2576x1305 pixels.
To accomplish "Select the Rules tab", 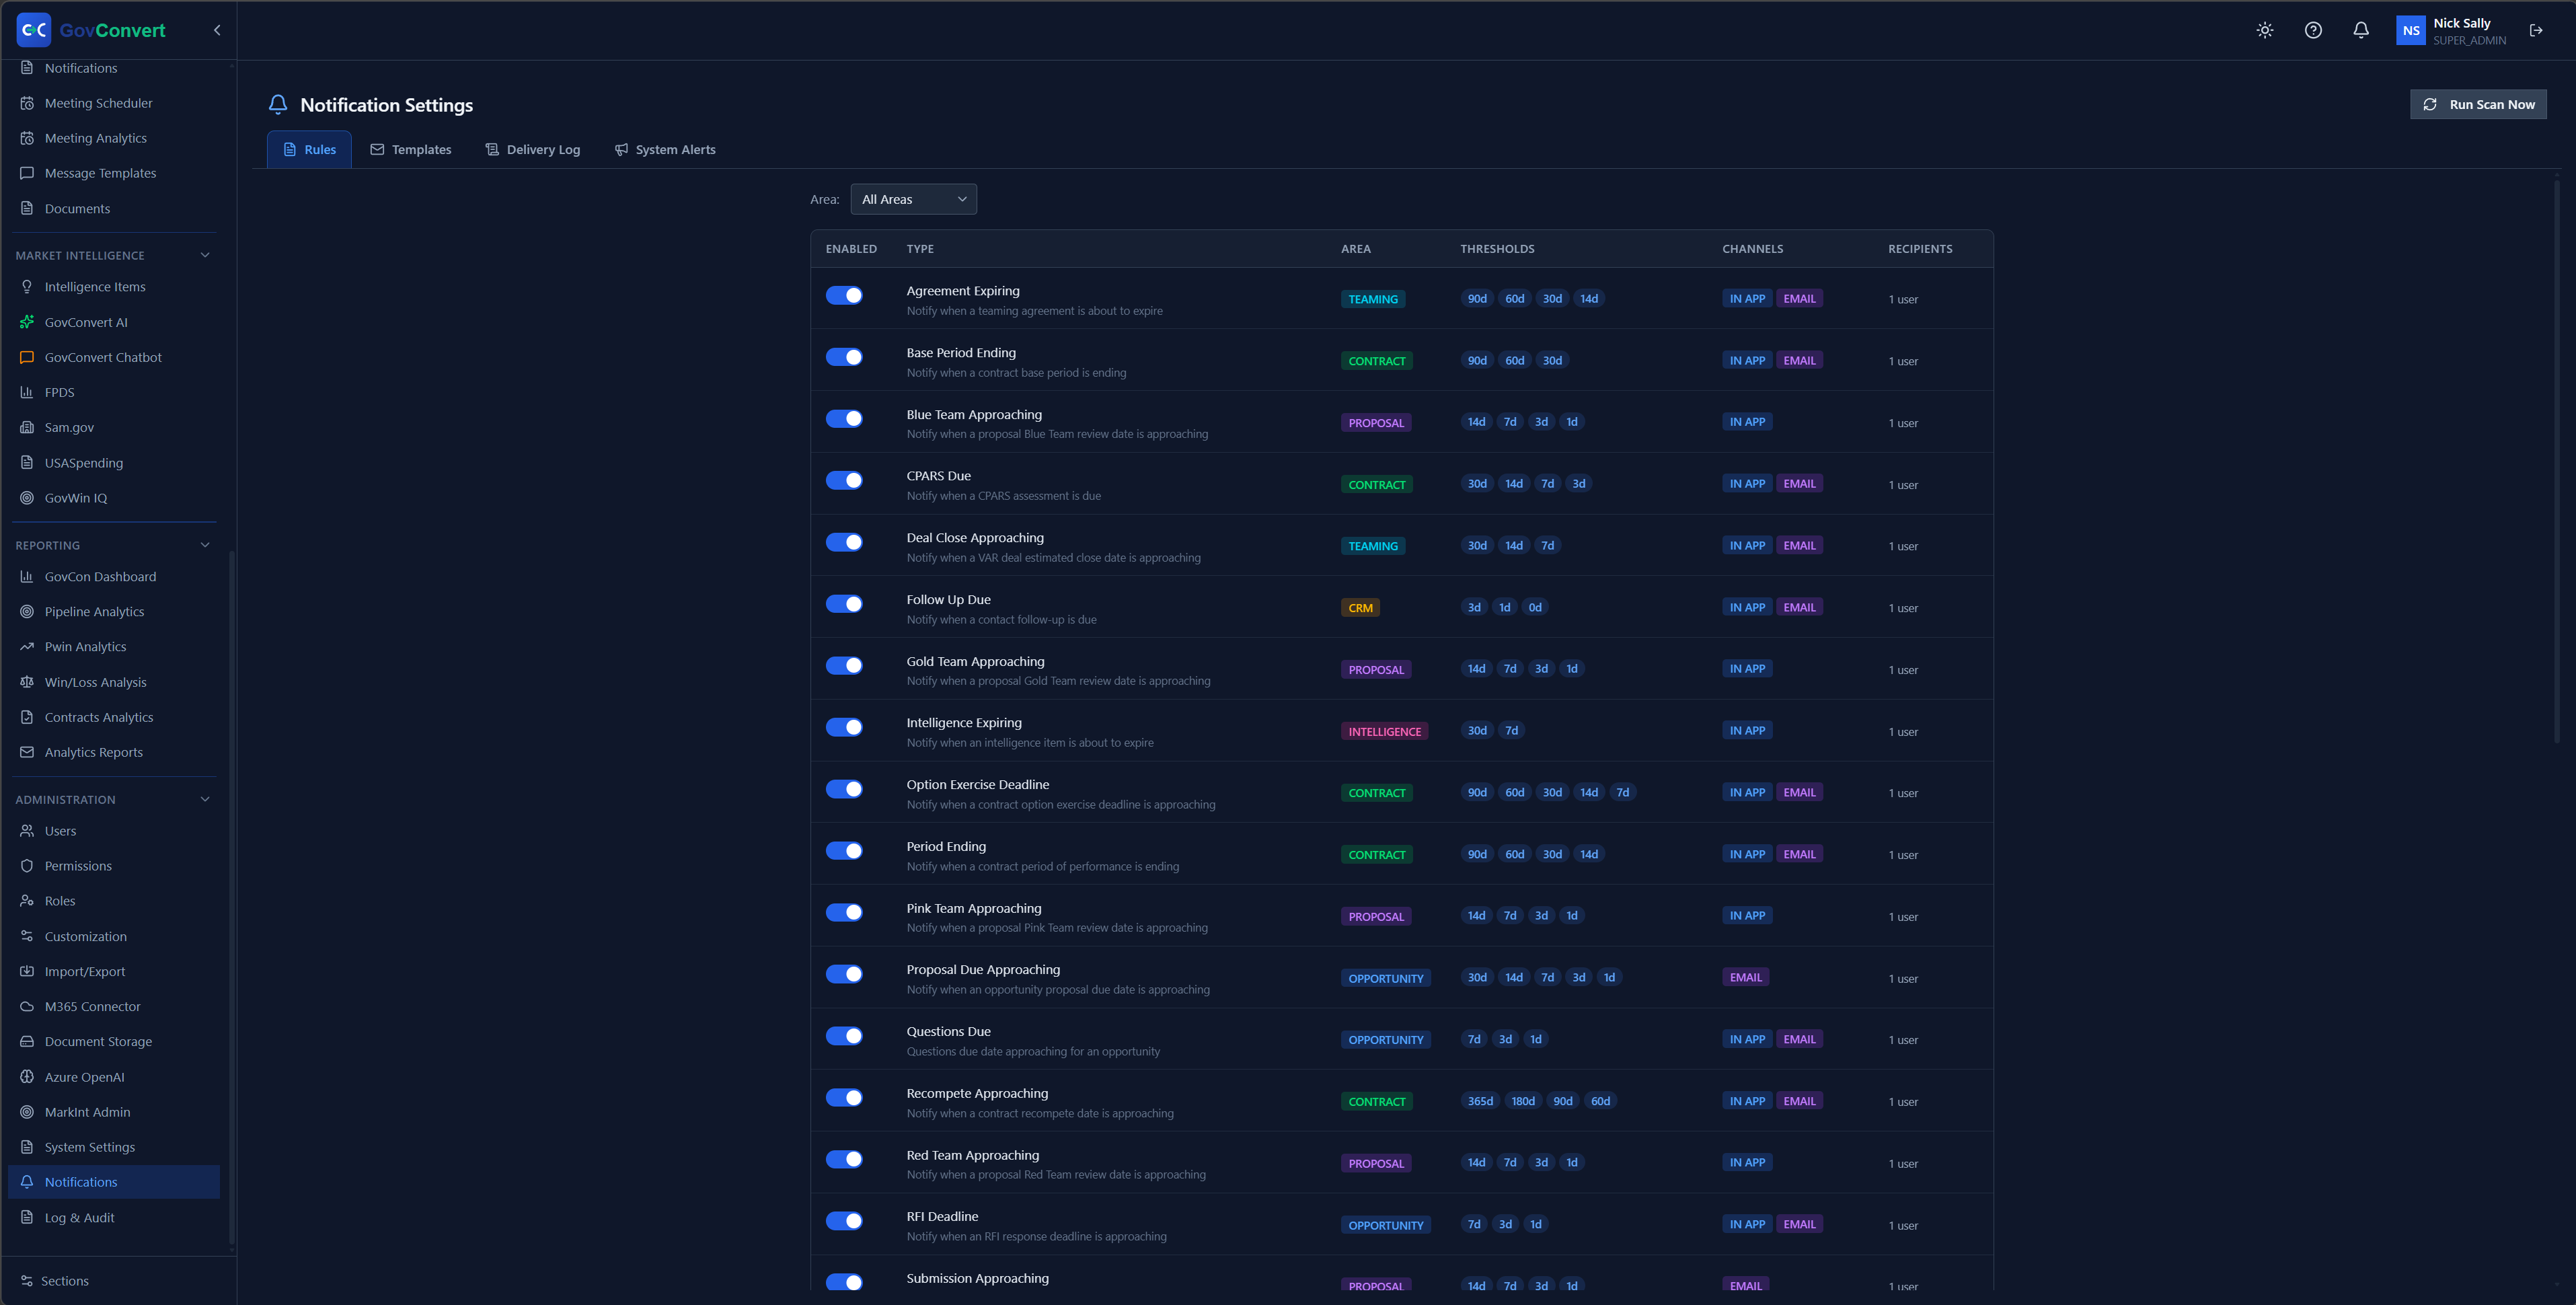I will pos(309,149).
